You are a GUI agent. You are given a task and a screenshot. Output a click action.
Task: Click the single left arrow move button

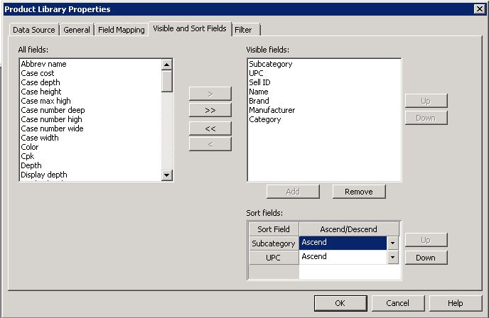tap(210, 144)
